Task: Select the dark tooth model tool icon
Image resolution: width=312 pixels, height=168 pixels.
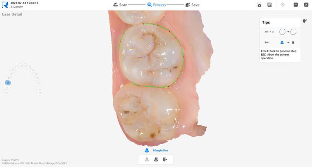Action: (156, 159)
